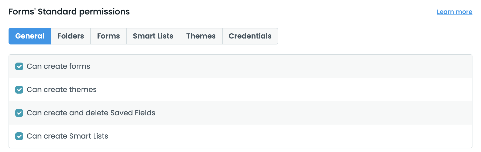Toggle 'Can create and delete Saved Fields' off
Screen dimensions: 481x152
[19, 113]
